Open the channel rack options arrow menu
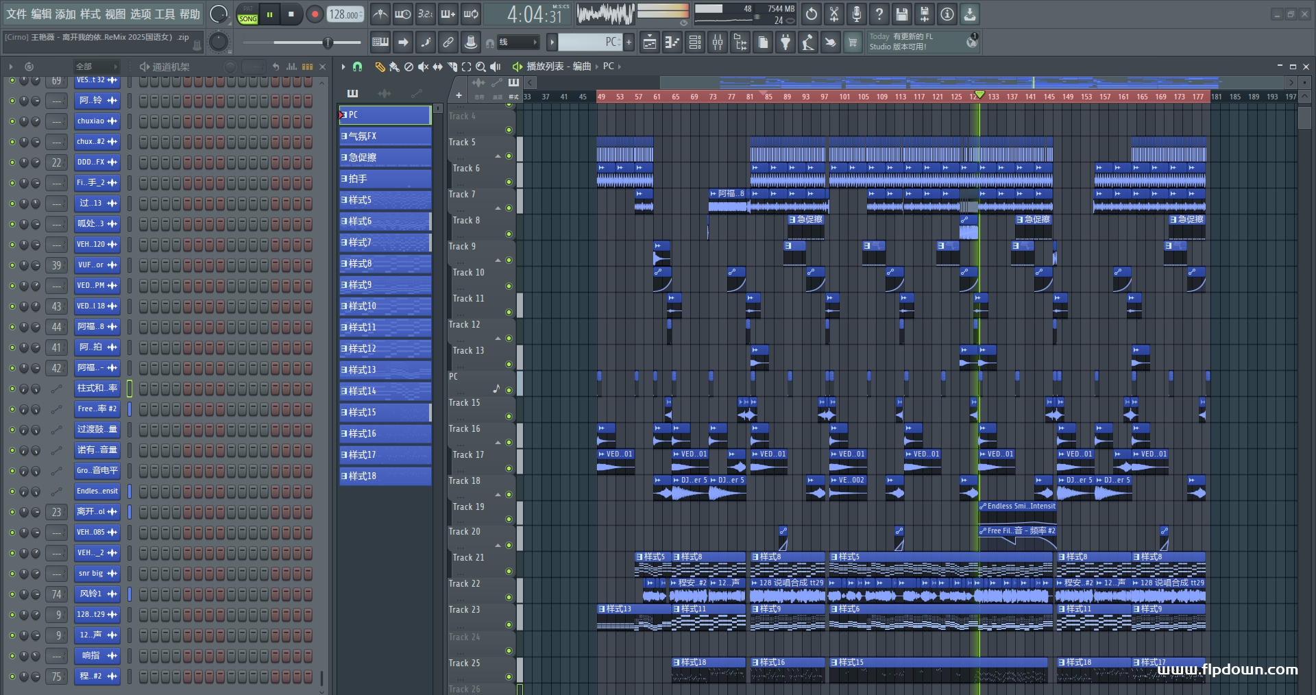The height and width of the screenshot is (695, 1316). click(11, 66)
